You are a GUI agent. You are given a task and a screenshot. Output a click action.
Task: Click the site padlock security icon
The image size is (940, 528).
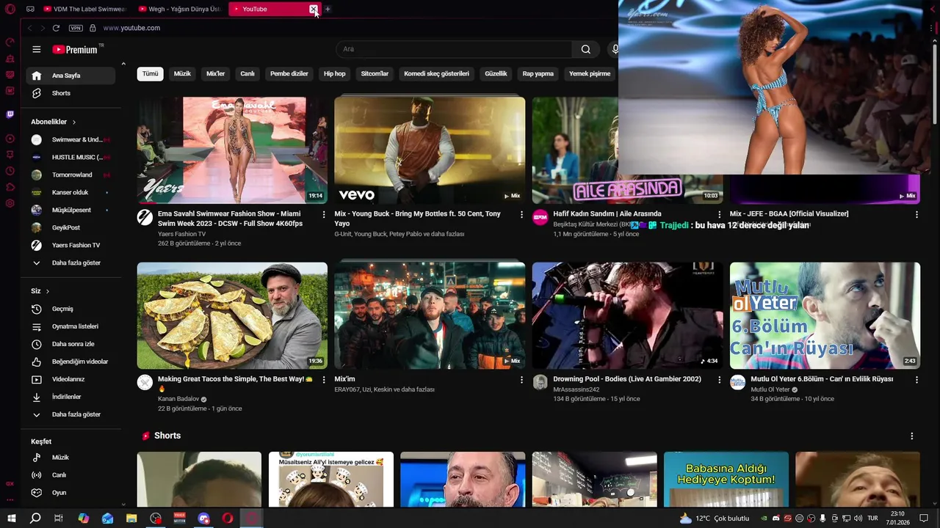pyautogui.click(x=93, y=28)
